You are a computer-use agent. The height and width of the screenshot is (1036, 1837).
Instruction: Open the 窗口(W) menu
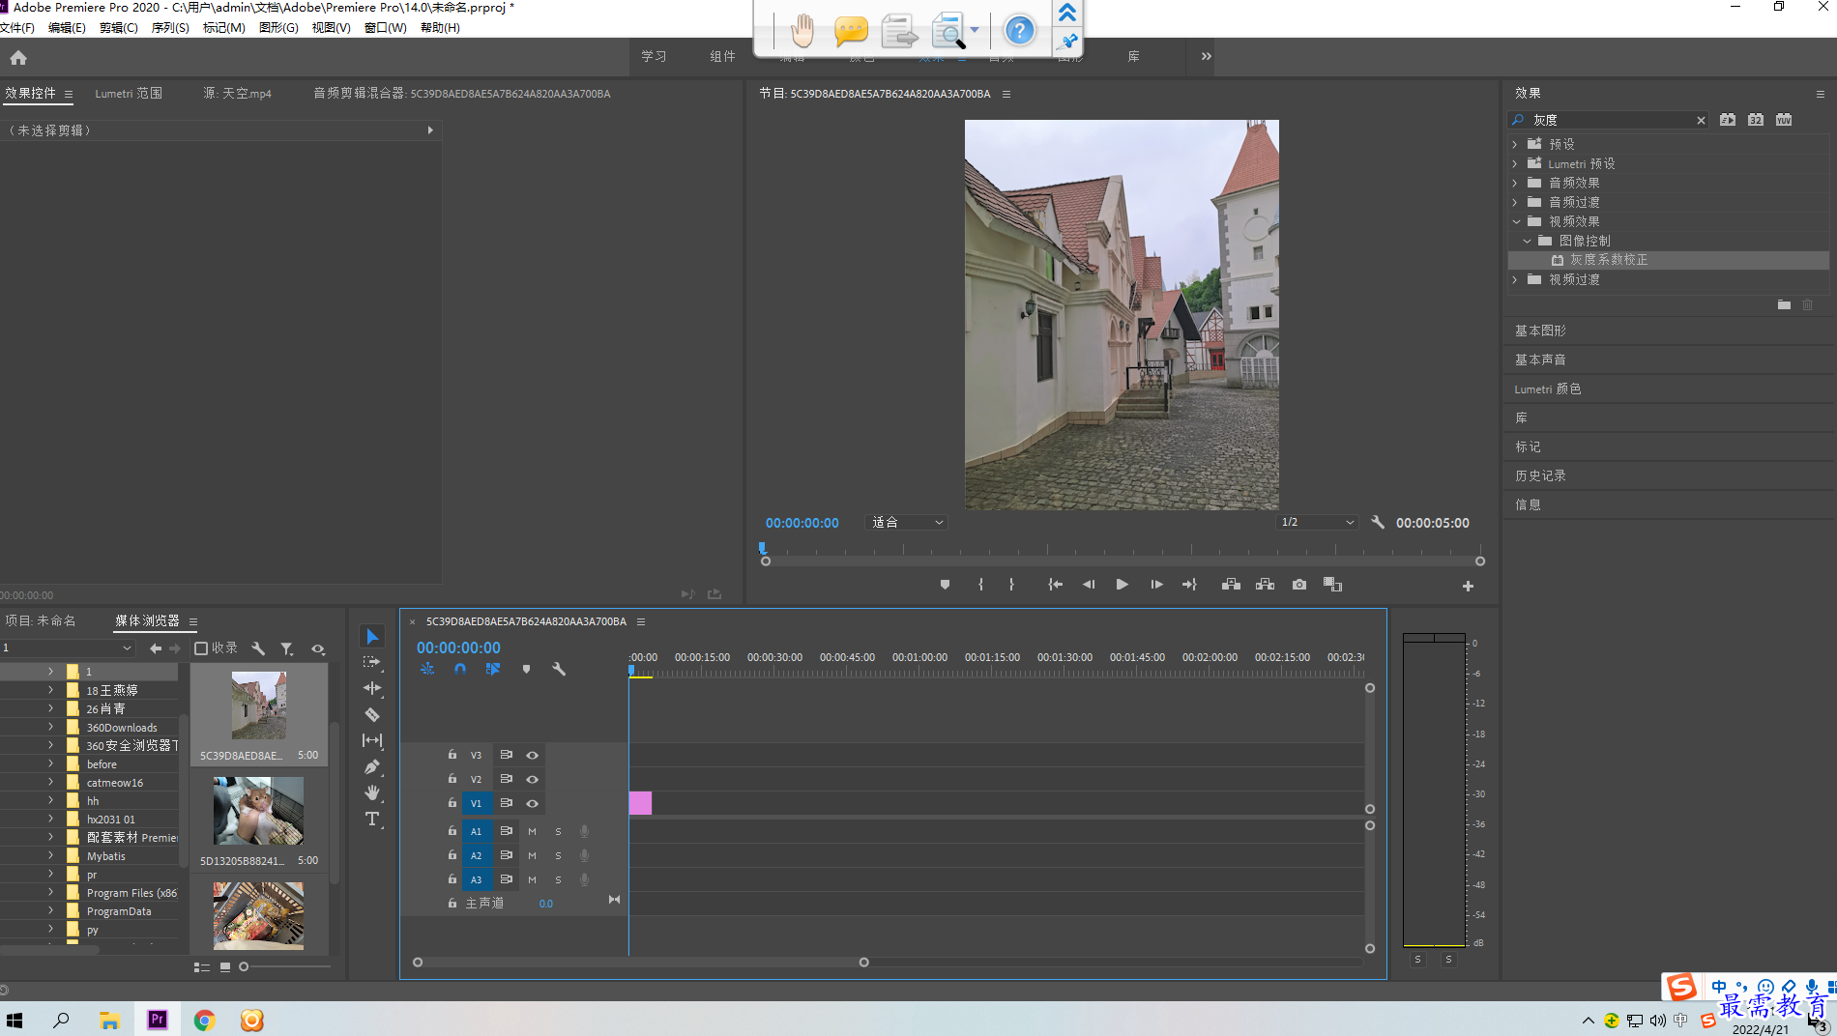[385, 27]
